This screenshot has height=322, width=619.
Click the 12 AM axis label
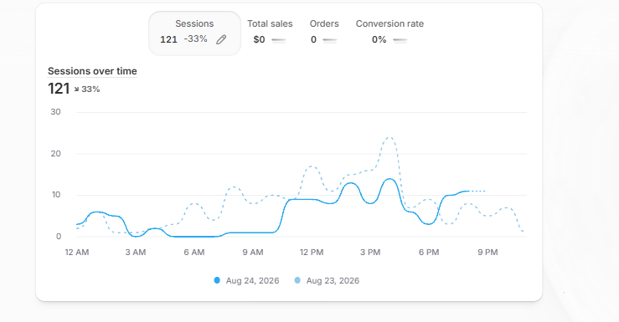(77, 253)
